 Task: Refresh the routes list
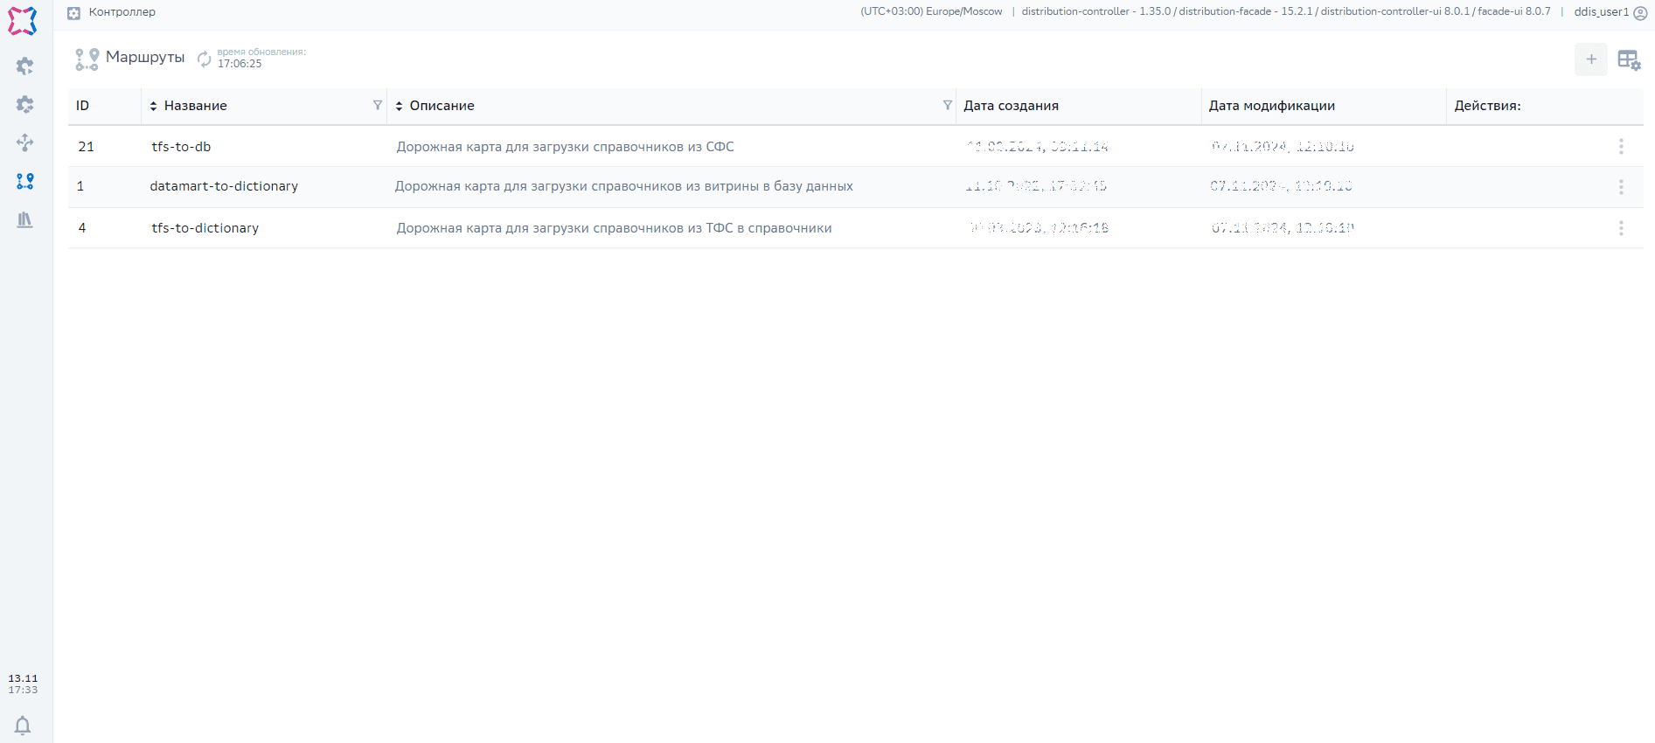point(204,59)
